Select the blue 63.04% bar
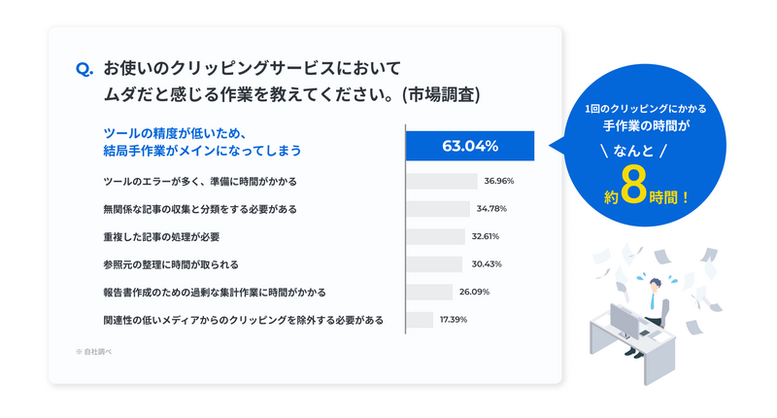Image resolution: width=777 pixels, height=418 pixels. click(470, 146)
